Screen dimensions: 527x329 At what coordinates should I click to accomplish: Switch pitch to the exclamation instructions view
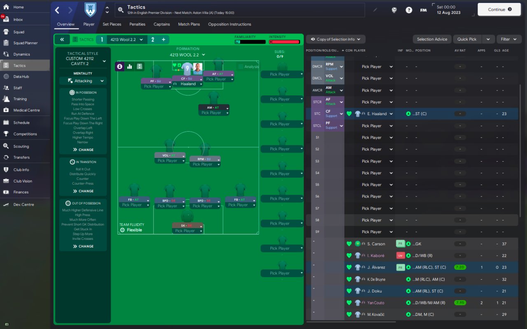tap(140, 66)
